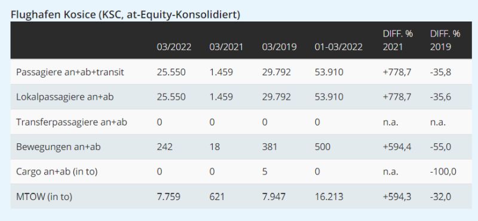Image resolution: width=478 pixels, height=221 pixels.
Task: Click the Flughafen Kosice table title
Action: (125, 14)
